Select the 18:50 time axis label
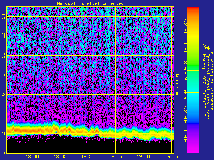Screen dimensions: 214x160 coord(88,157)
